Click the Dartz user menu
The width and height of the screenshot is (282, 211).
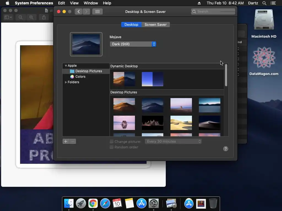click(253, 3)
